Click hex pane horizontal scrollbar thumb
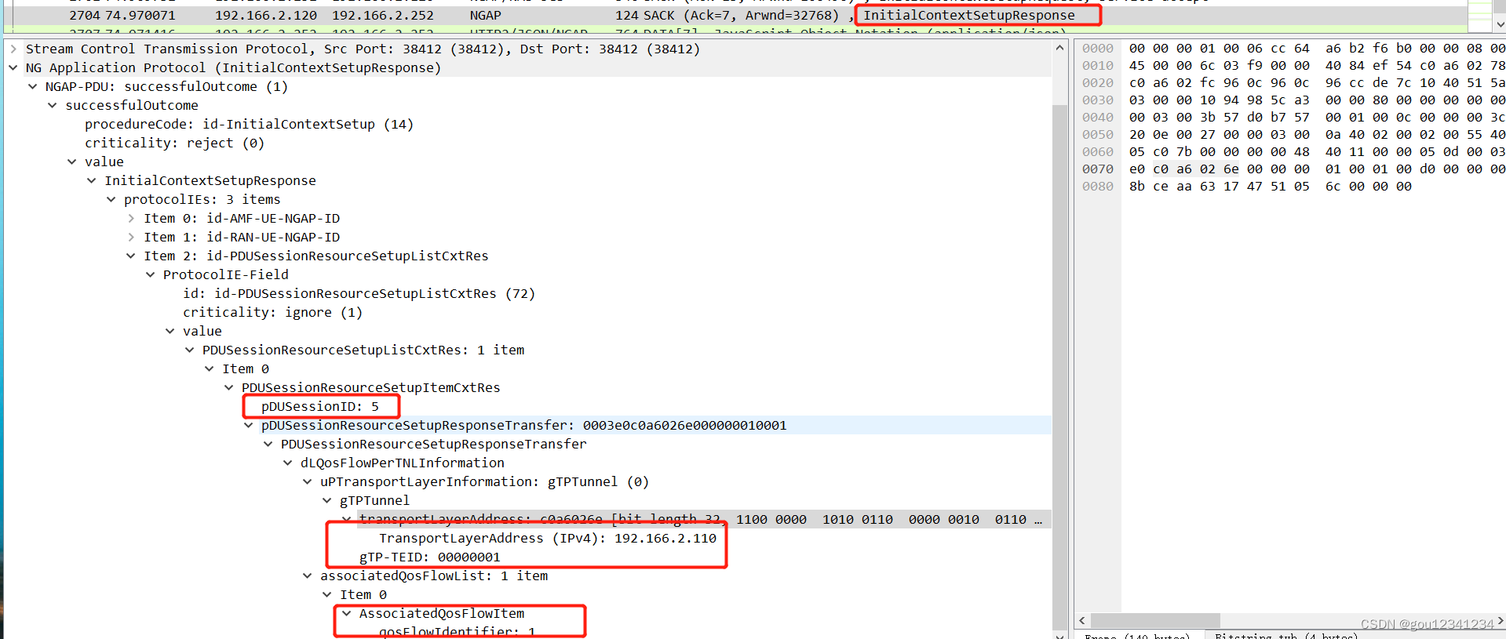This screenshot has width=1506, height=639. tap(1155, 621)
